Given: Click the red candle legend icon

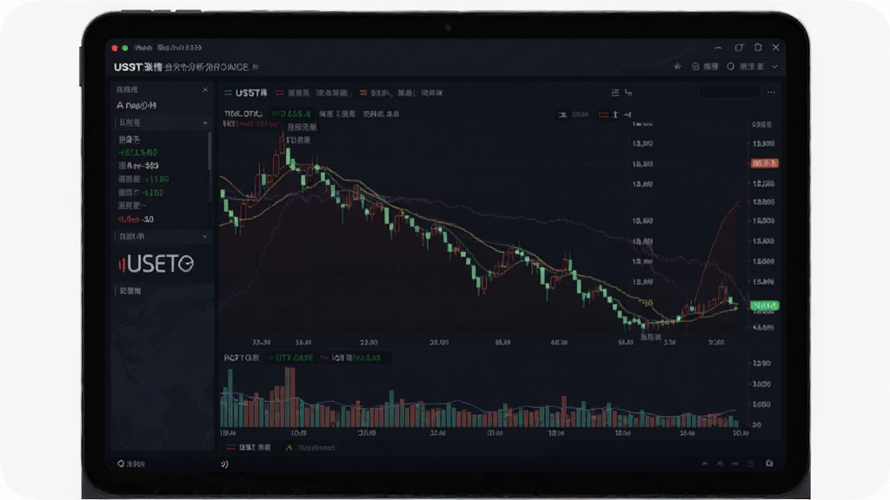Looking at the screenshot, I should [x=603, y=115].
